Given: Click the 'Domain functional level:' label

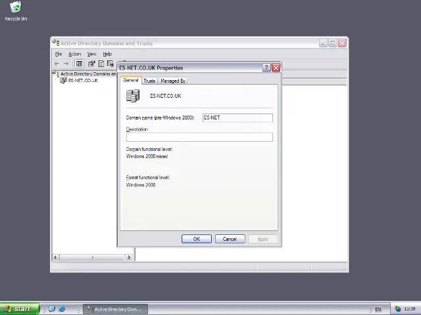Looking at the screenshot, I should 149,149.
